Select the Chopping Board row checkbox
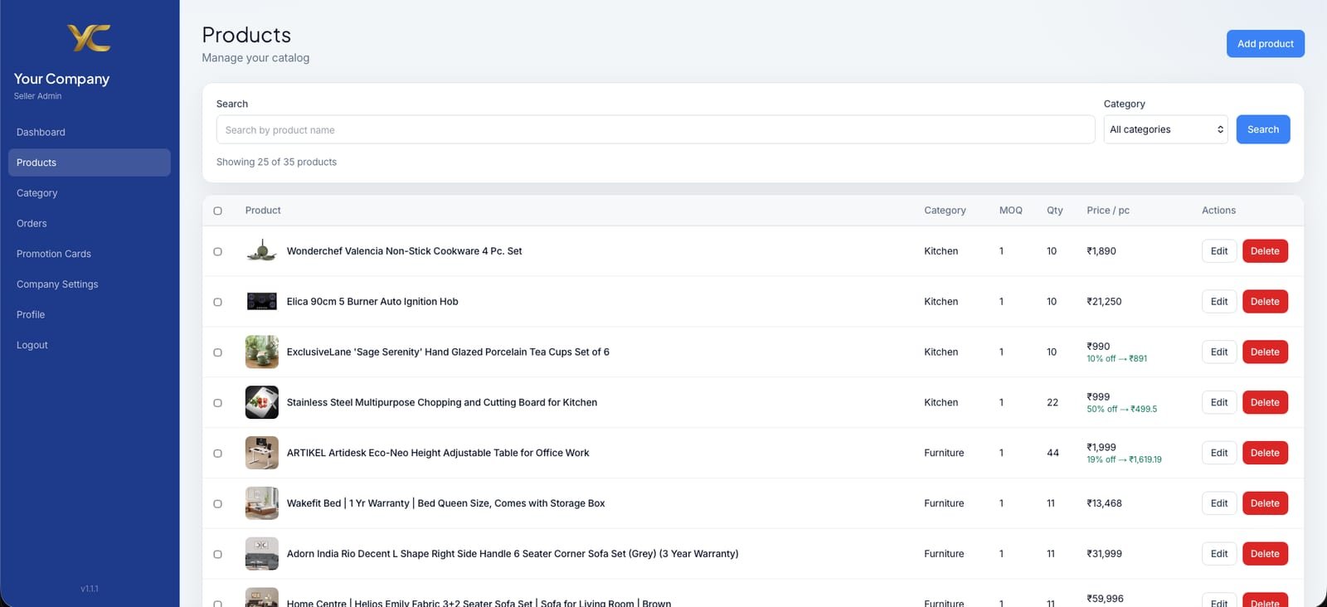This screenshot has width=1327, height=607. pyautogui.click(x=218, y=403)
